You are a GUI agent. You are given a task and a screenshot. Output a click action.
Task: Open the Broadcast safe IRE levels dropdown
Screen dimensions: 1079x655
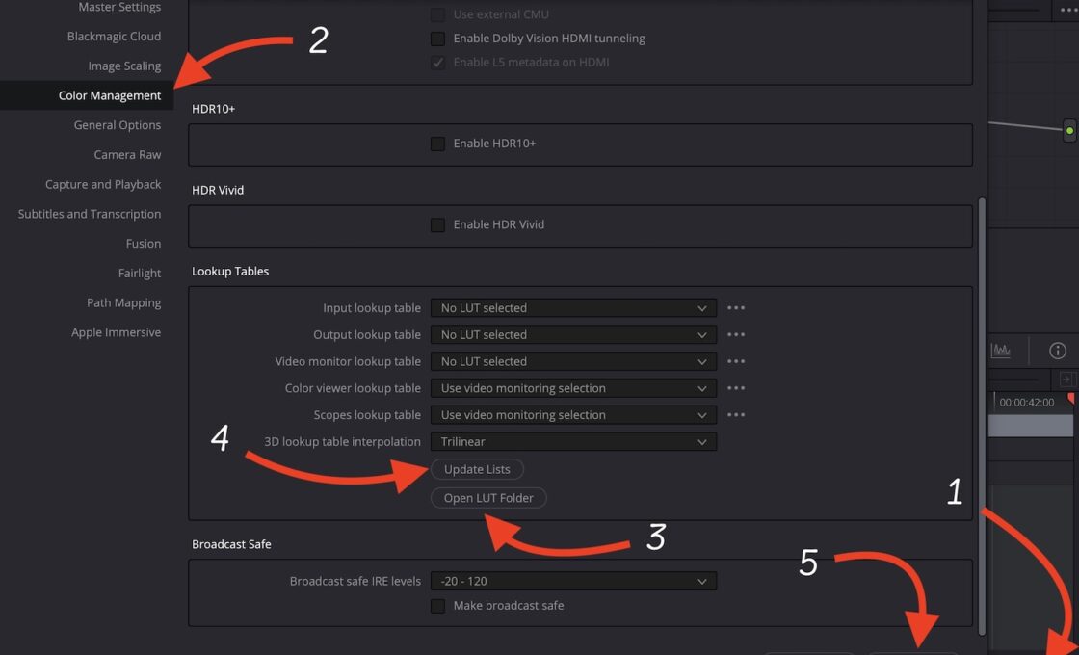(573, 581)
